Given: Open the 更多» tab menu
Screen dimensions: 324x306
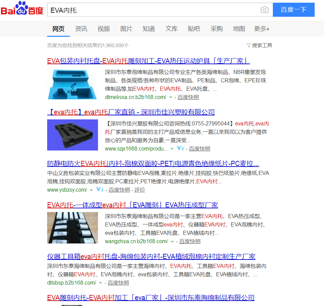Looking at the screenshot, I should (261, 29).
